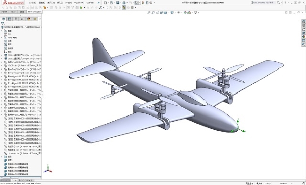306x185 pixels.
Task: Open SolidWorks Resources home icon in task pane
Action: 303,21
